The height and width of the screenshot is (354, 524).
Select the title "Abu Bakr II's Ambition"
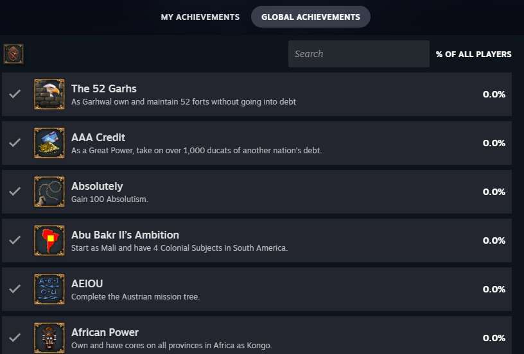(125, 235)
